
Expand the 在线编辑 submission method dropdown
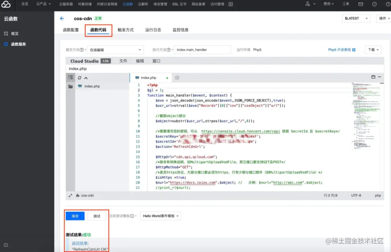click(115, 50)
